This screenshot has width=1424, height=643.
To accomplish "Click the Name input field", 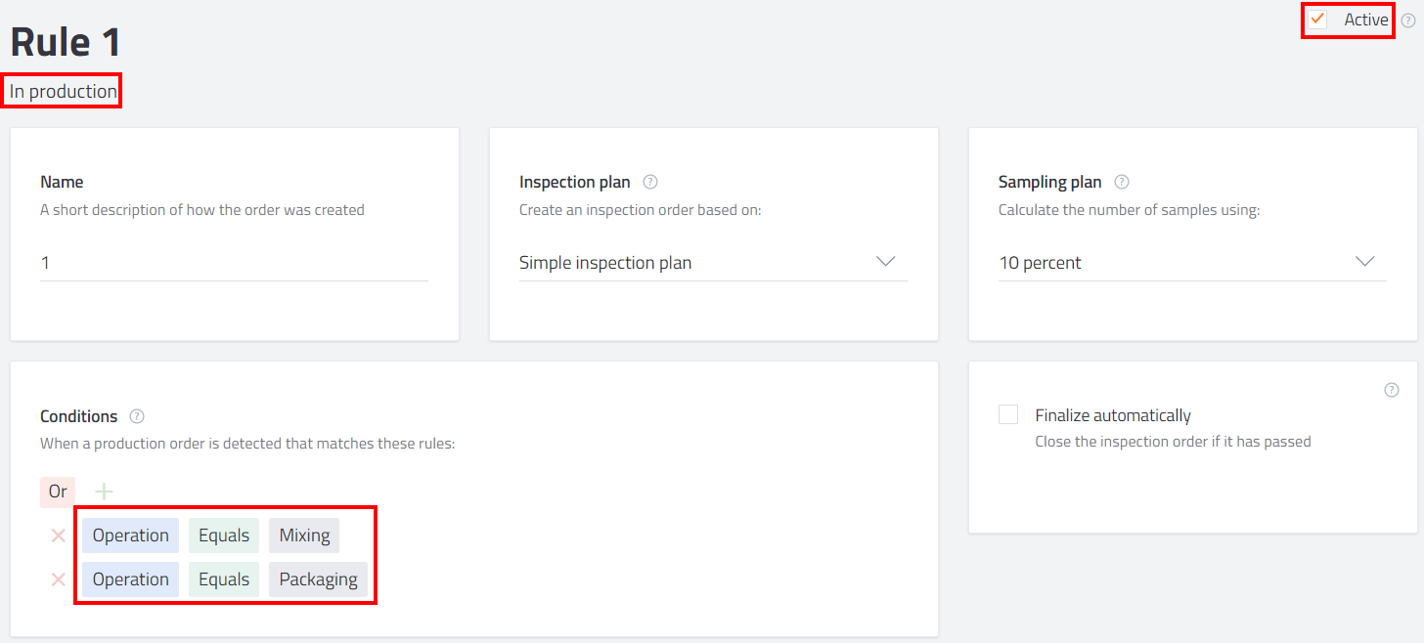I will click(234, 263).
